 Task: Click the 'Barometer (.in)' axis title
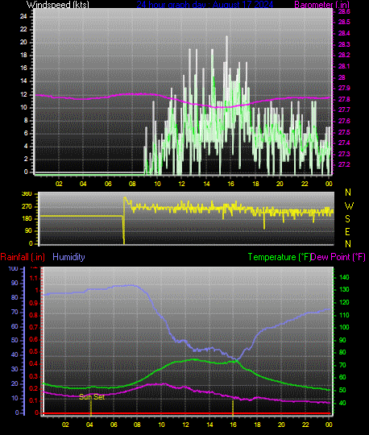coord(321,5)
